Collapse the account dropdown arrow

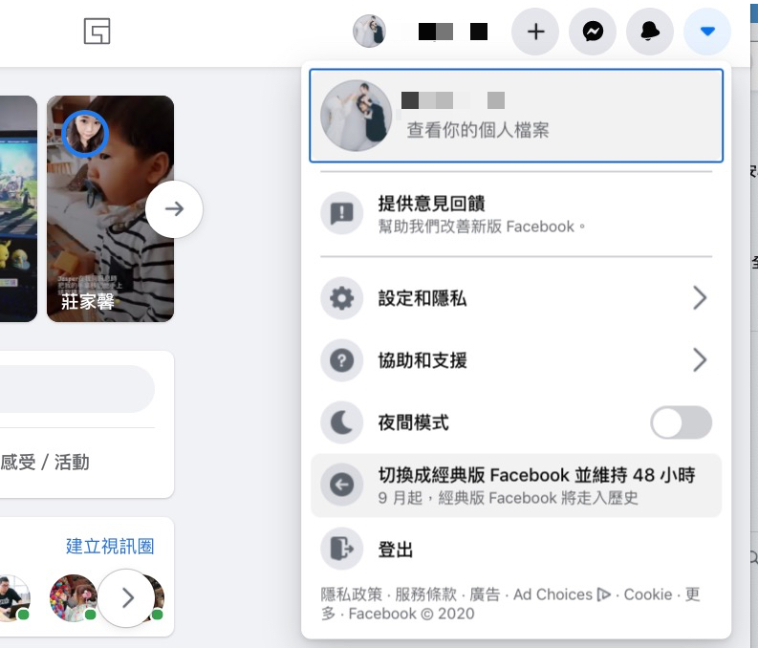tap(707, 32)
